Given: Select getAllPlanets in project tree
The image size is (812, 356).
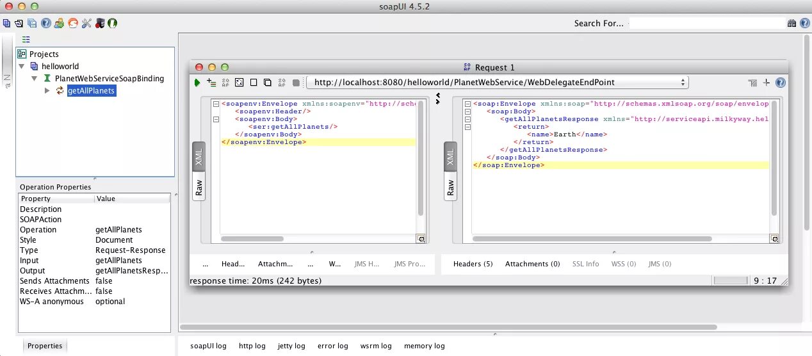Looking at the screenshot, I should click(92, 91).
